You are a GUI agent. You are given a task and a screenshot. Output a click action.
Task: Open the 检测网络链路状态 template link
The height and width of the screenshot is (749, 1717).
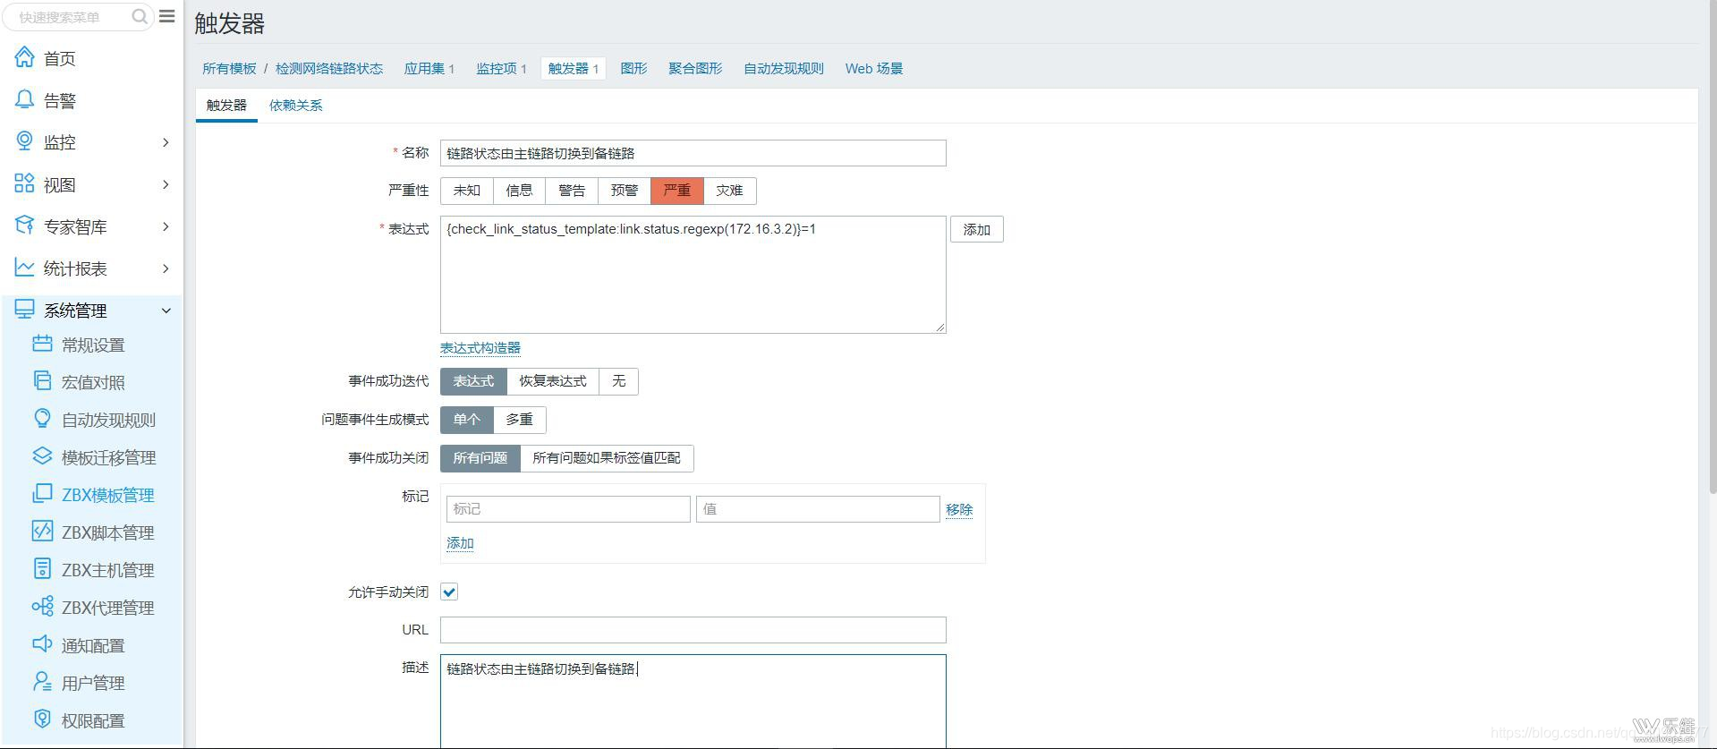pos(329,69)
